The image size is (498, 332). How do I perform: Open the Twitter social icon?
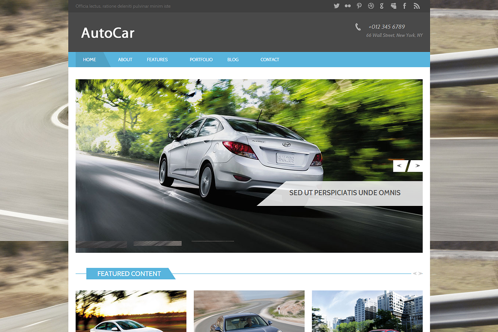pyautogui.click(x=336, y=6)
